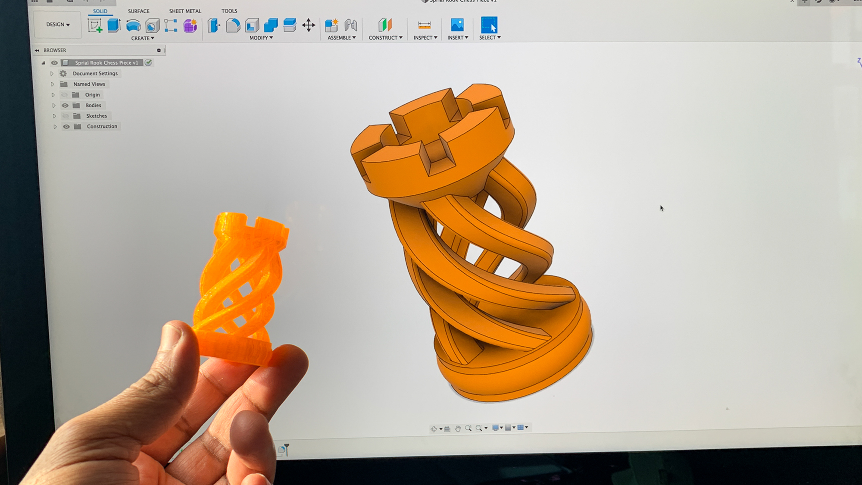
Task: Switch to the Surface tab
Action: pos(138,11)
